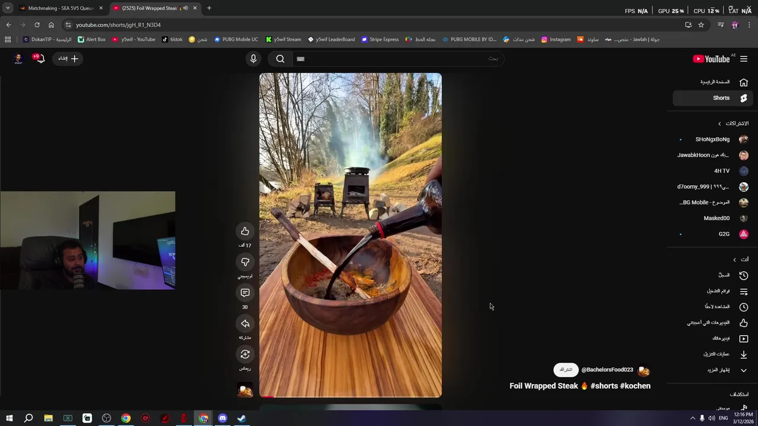Open the sound thumbnail below Remix

pos(245,390)
